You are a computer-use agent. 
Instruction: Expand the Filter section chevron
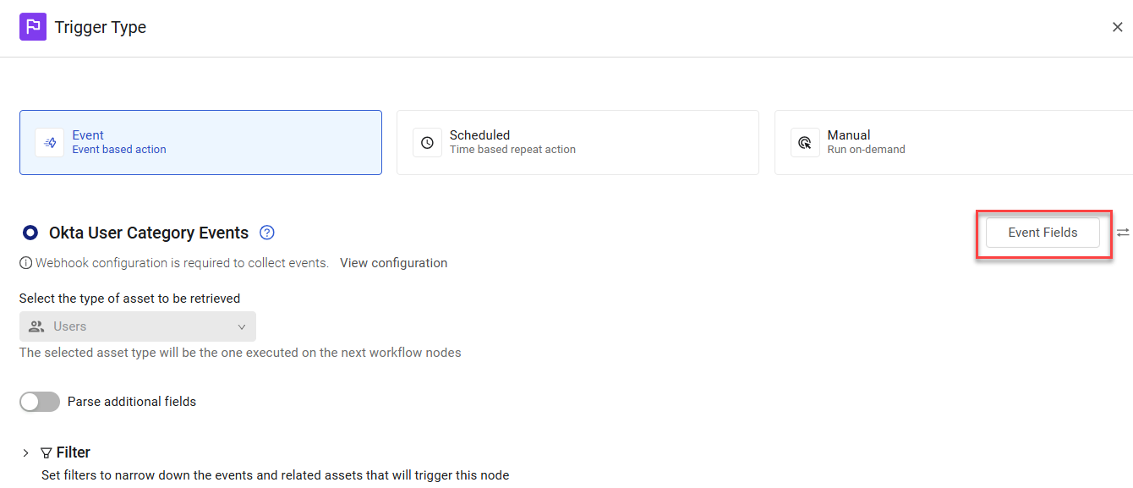pos(26,452)
